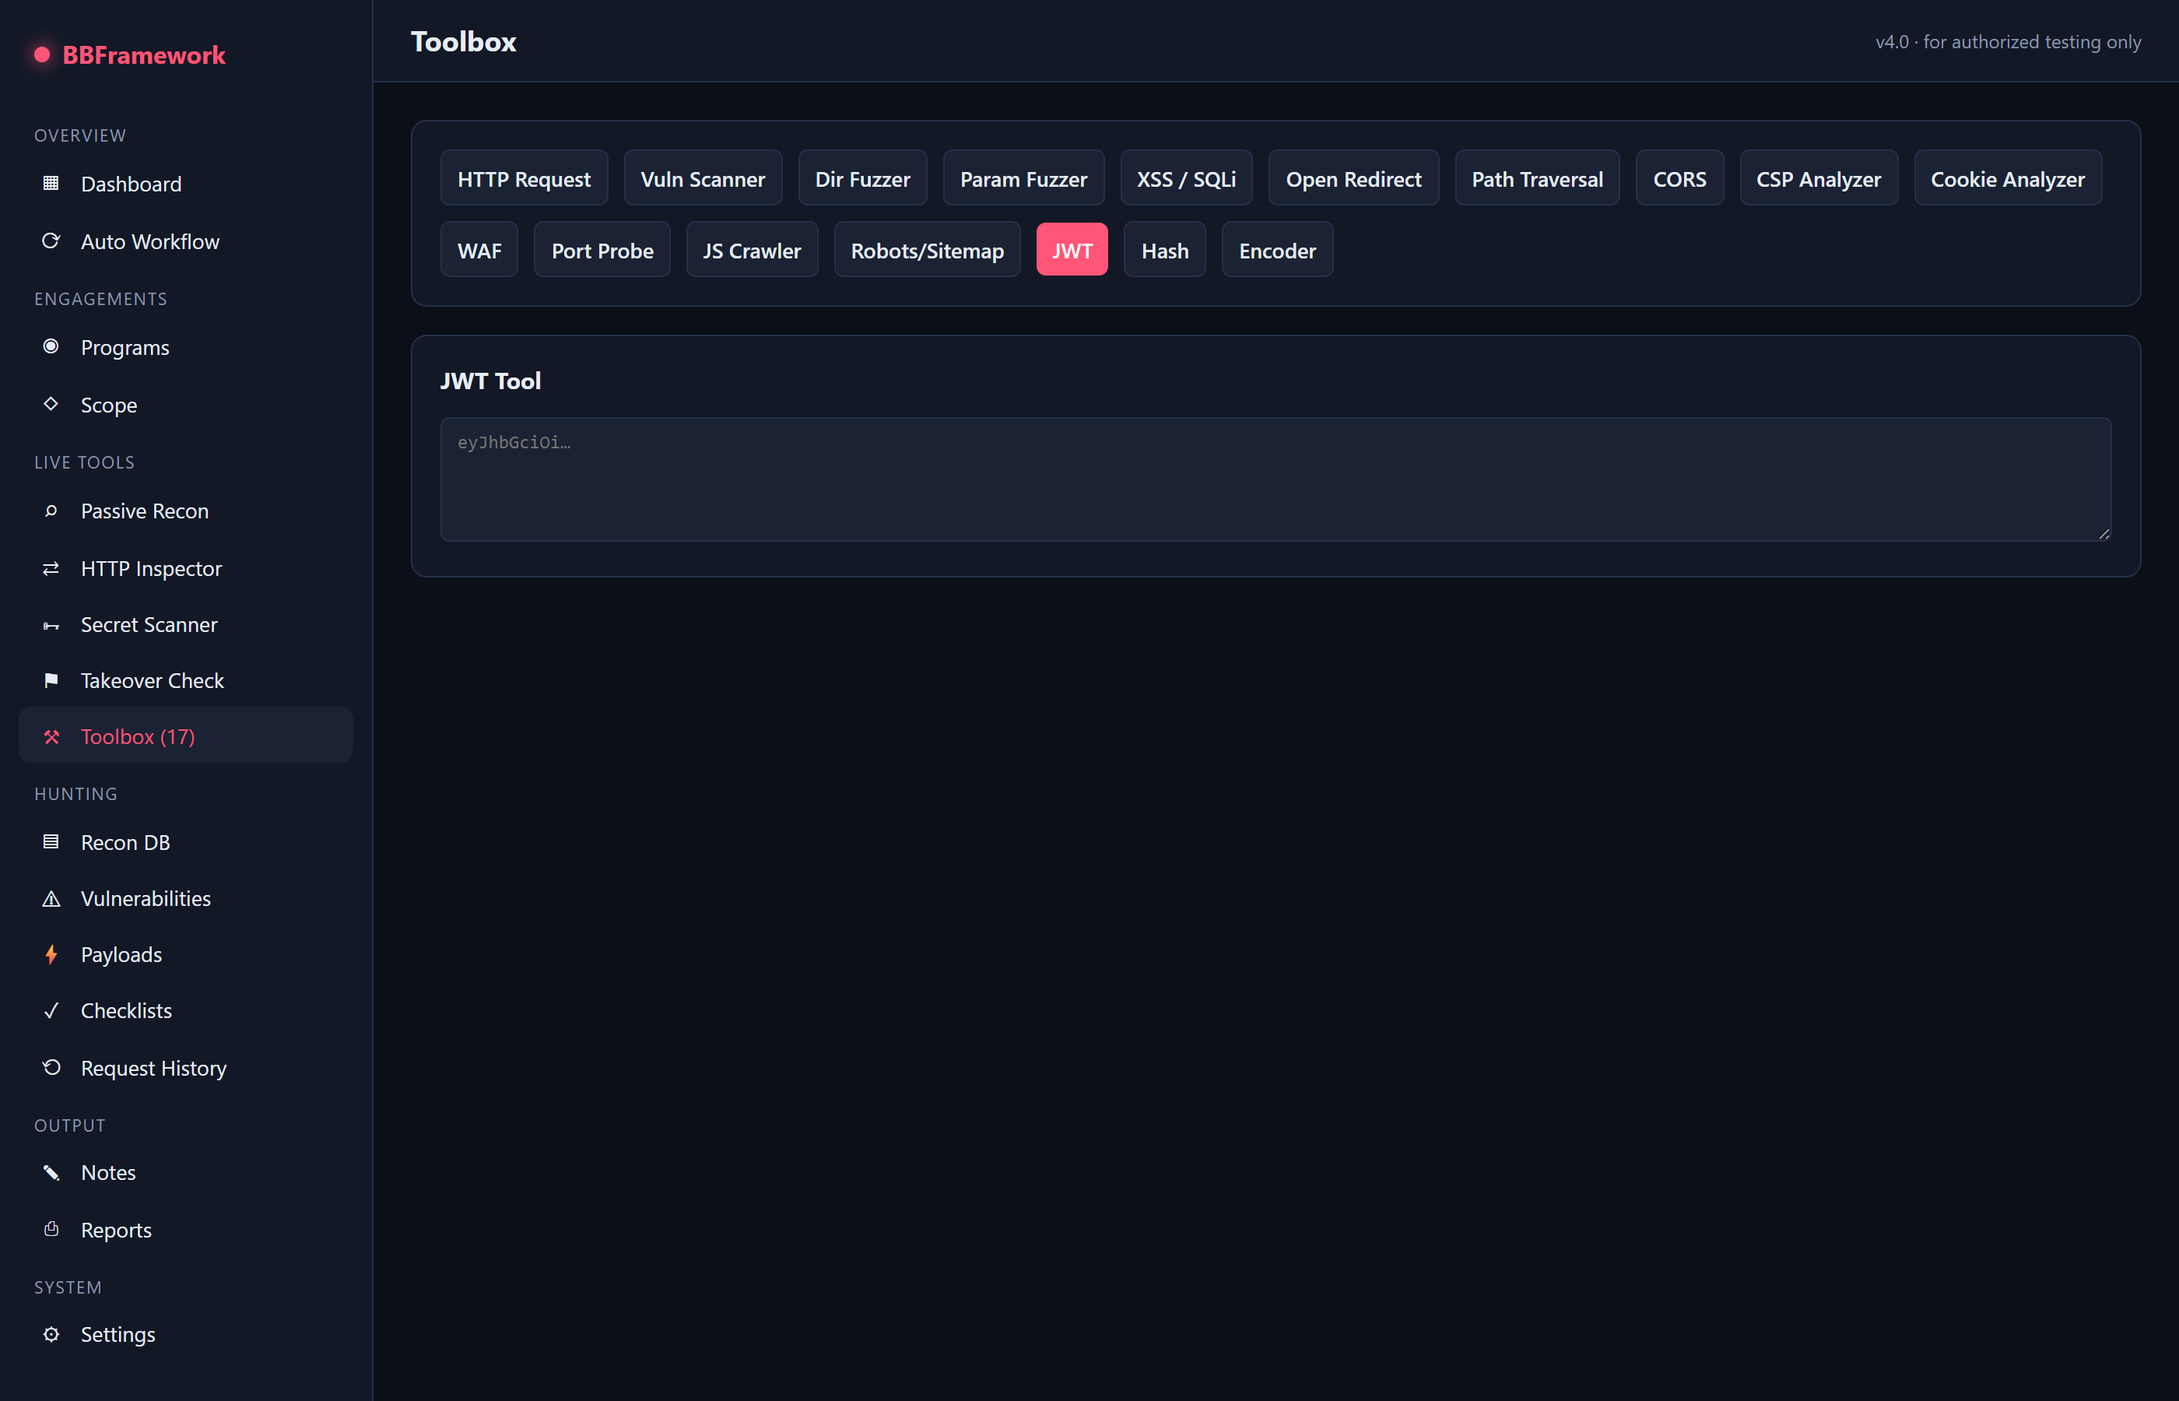Screen dimensions: 2179x1401
Task: Open the Scope page
Action: [185, 404]
